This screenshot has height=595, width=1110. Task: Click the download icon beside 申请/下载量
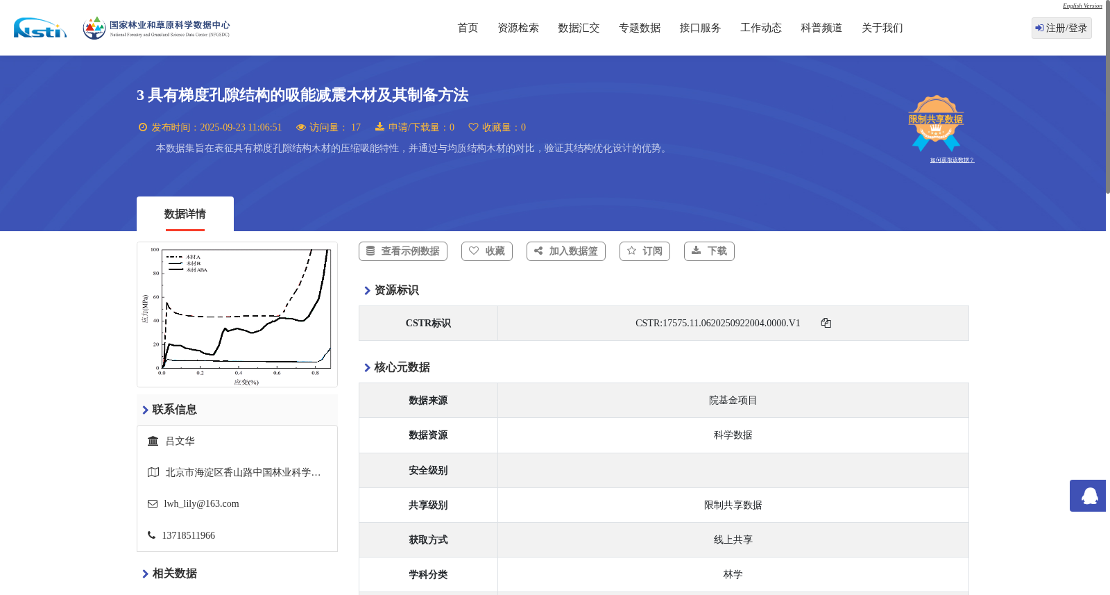tap(379, 126)
